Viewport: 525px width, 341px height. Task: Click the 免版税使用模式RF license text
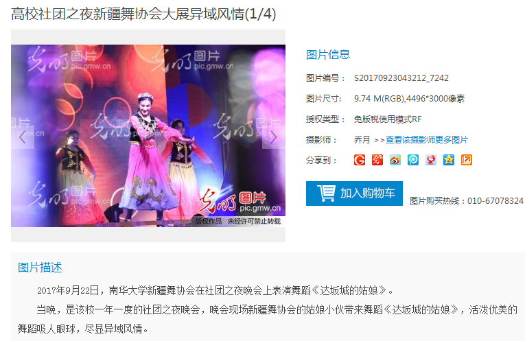pyautogui.click(x=388, y=119)
